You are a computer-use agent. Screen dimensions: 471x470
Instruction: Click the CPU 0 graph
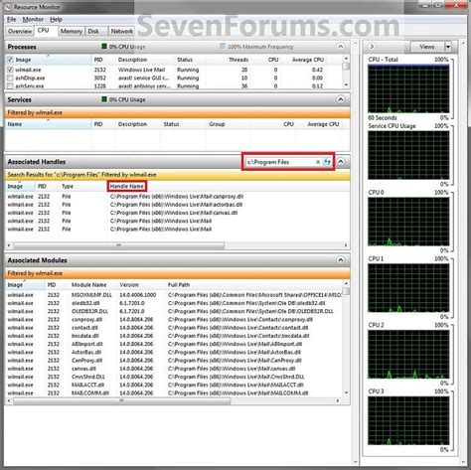408,222
